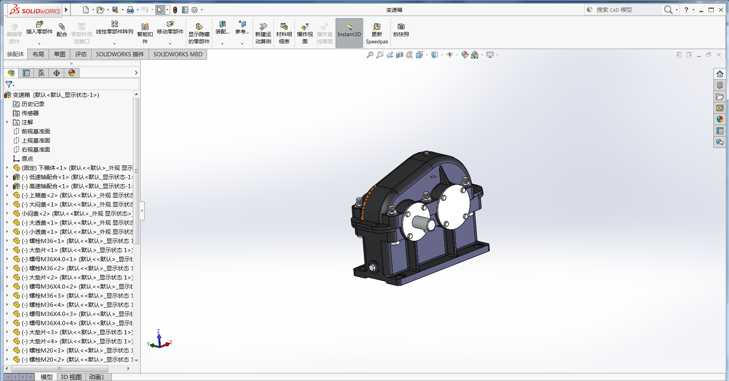Screen dimensions: 729x381
Task: Expand the 低速轴配合<1> subassembly node
Action: tap(7, 177)
